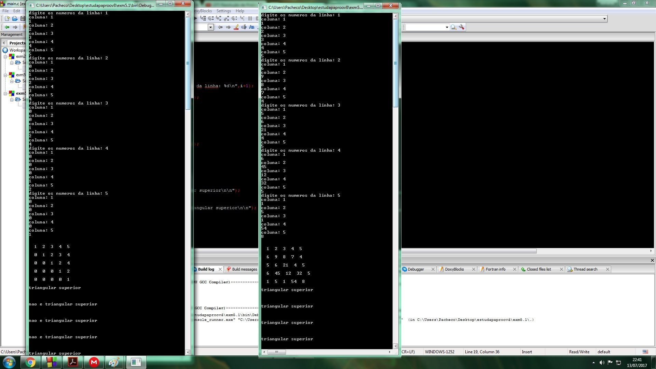
Task: Click Line 19, Column 36 status entry
Action: click(482, 352)
